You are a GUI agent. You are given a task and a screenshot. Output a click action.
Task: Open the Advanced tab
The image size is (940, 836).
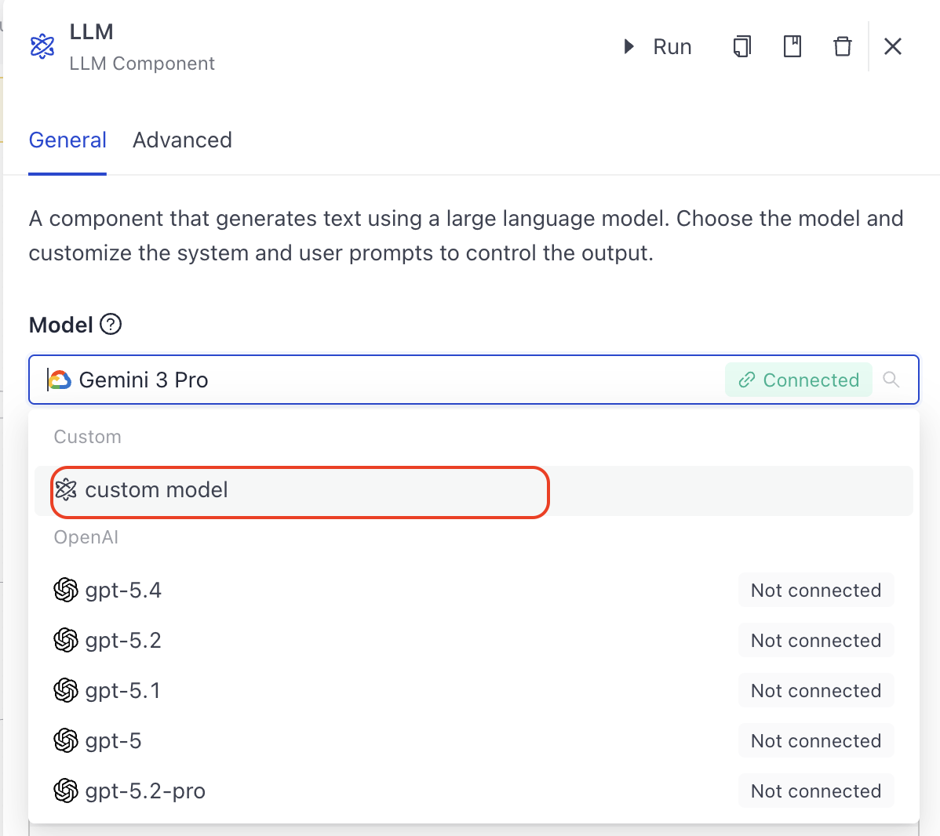pyautogui.click(x=182, y=140)
